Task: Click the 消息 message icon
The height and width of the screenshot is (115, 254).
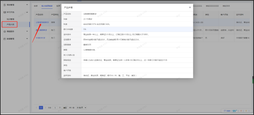Action: [x=225, y=111]
